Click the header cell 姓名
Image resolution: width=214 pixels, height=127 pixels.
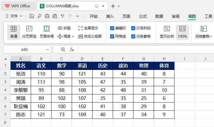(20, 66)
